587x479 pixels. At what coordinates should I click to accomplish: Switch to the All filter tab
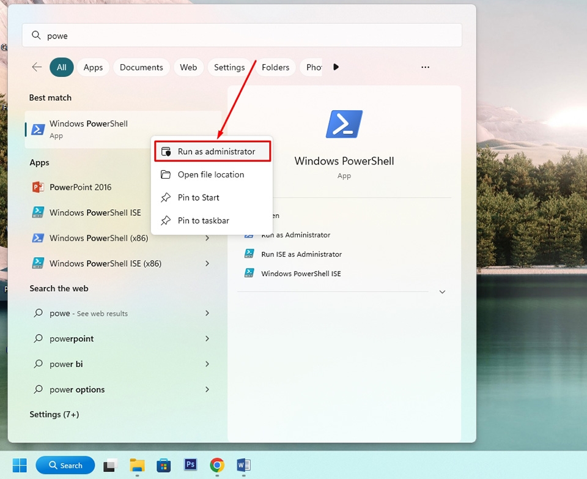coord(61,67)
